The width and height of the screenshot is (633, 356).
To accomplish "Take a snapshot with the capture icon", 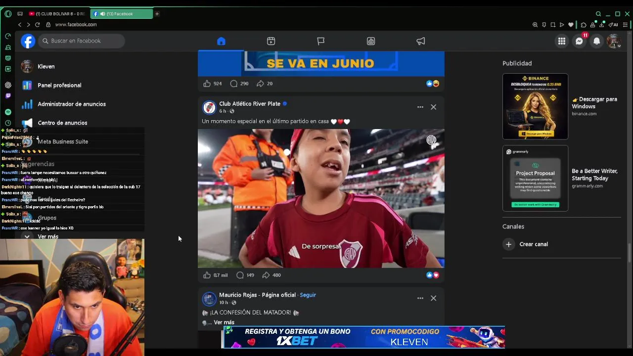I will [x=553, y=25].
